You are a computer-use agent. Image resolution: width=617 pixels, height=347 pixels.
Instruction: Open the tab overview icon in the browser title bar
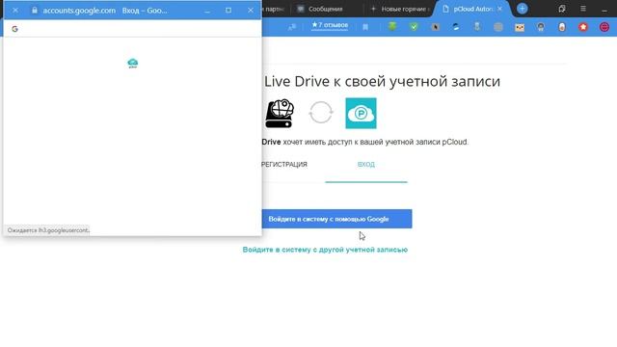point(562,9)
